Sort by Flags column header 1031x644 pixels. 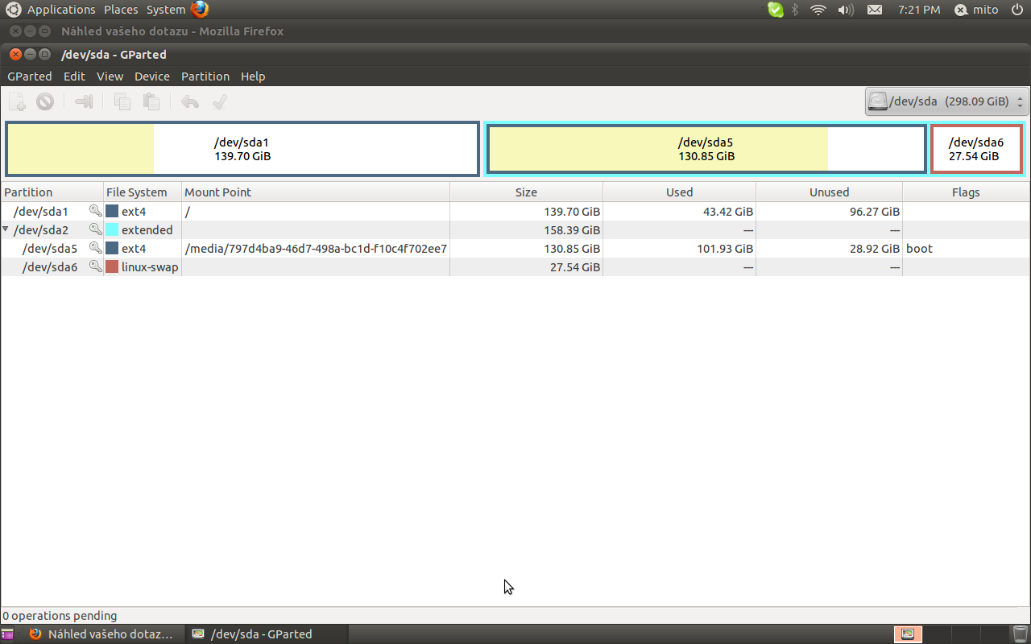coord(966,192)
